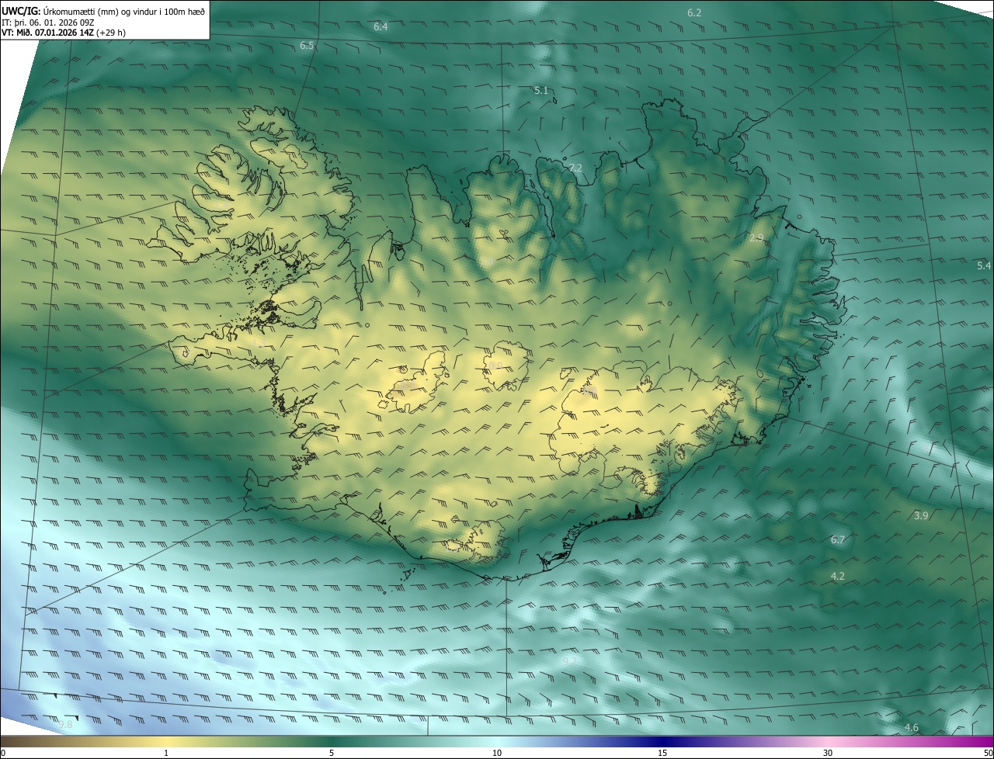Click the 10 label on color scale

(497, 753)
